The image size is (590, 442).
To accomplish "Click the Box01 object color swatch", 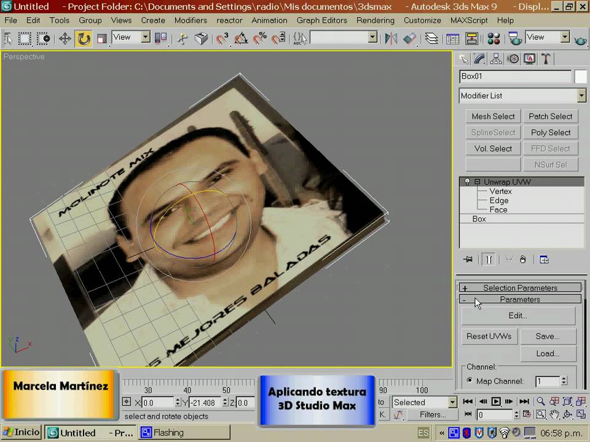I will 580,77.
